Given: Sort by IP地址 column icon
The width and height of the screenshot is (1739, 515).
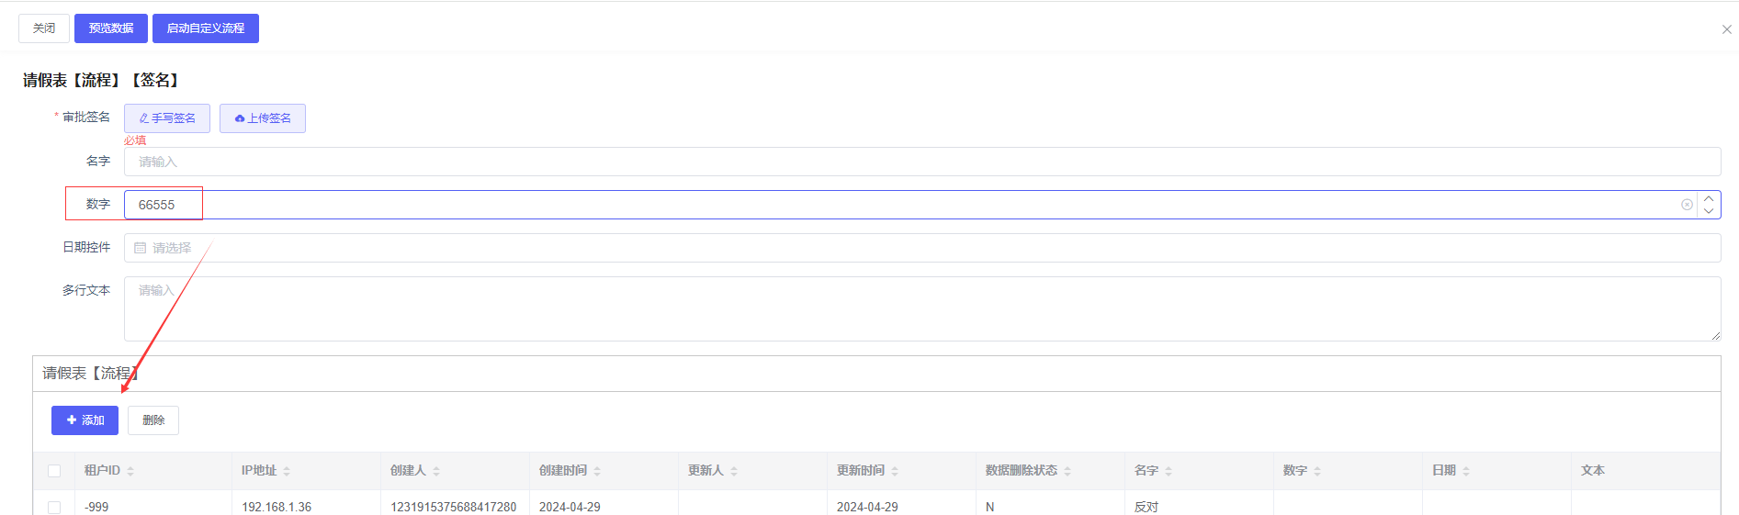Looking at the screenshot, I should pyautogui.click(x=287, y=471).
